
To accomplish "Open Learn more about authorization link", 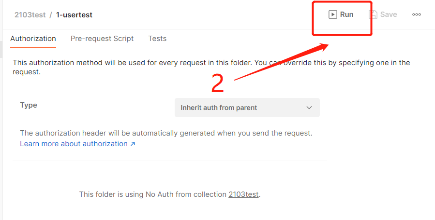I will pyautogui.click(x=77, y=144).
